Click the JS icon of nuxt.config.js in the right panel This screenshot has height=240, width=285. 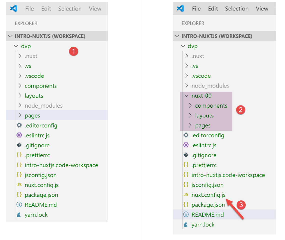(x=186, y=195)
